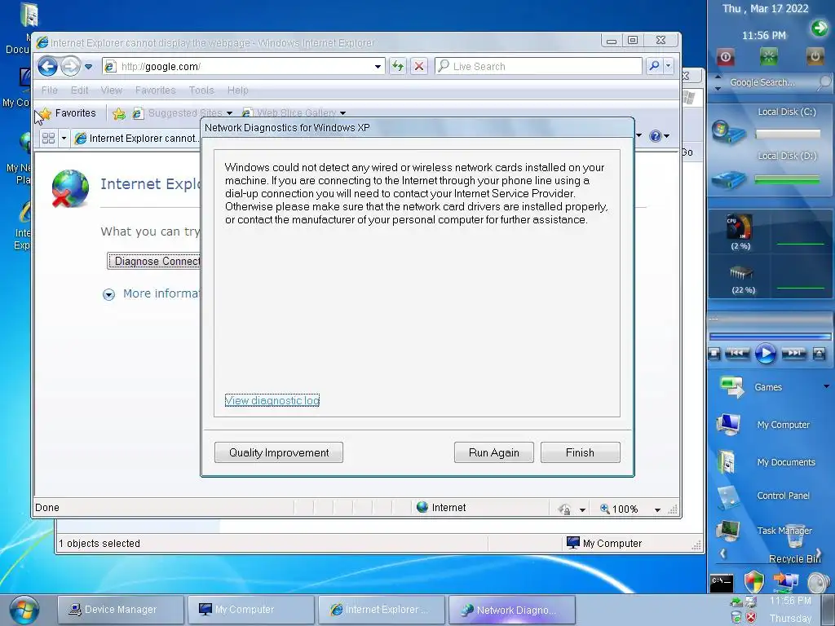
Task: Open the Favorites star button
Action: tap(67, 112)
